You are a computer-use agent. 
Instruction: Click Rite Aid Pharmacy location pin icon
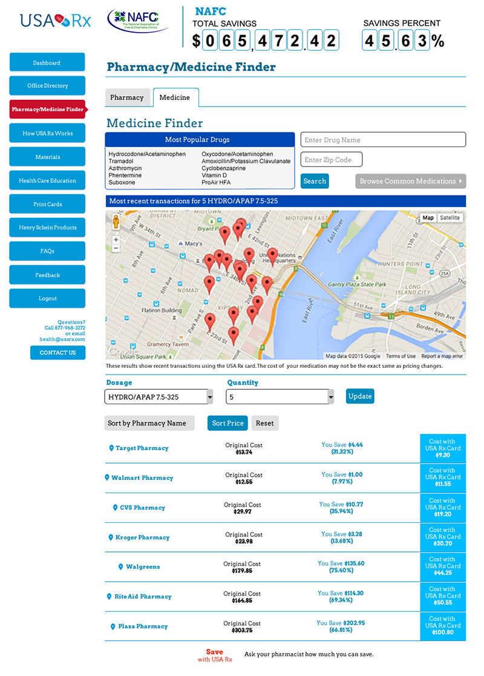[x=109, y=597]
